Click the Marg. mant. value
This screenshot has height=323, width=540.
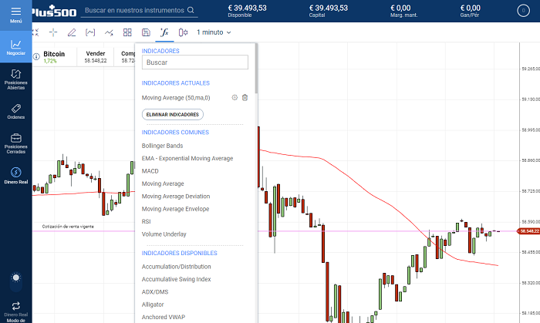coord(400,8)
